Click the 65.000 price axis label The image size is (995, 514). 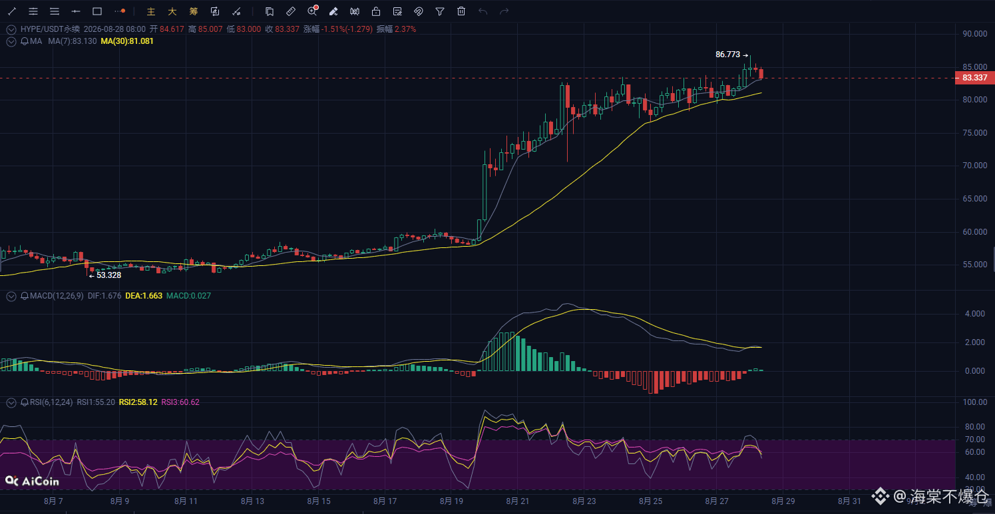pos(975,199)
